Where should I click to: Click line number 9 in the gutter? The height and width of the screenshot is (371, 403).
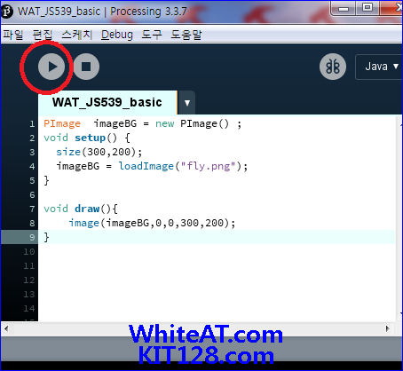click(32, 237)
